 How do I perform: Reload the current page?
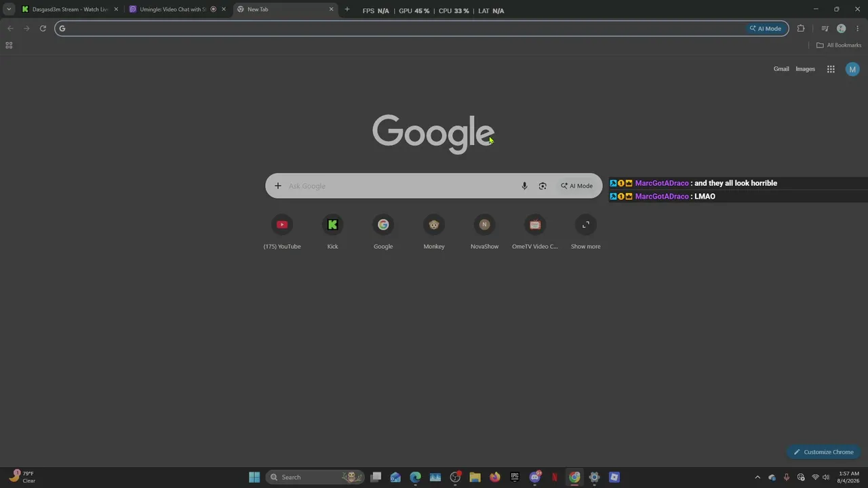click(x=43, y=28)
